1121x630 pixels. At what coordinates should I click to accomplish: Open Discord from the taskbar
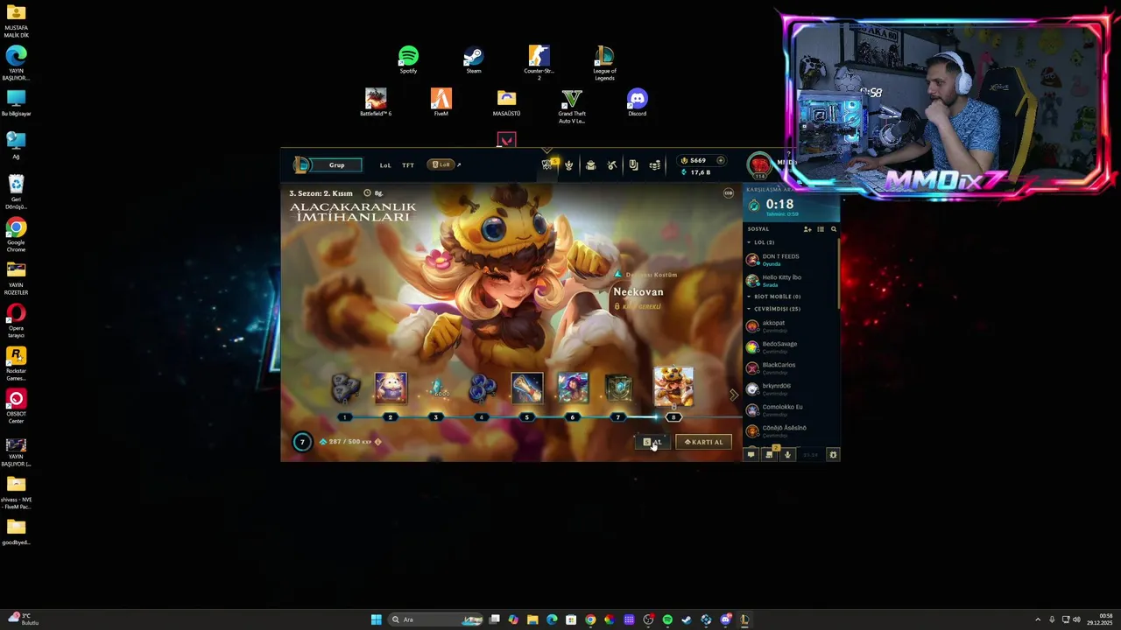726,619
